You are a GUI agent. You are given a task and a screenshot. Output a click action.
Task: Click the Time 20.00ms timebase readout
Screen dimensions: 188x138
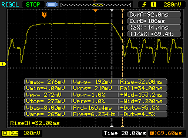[x=125, y=133]
